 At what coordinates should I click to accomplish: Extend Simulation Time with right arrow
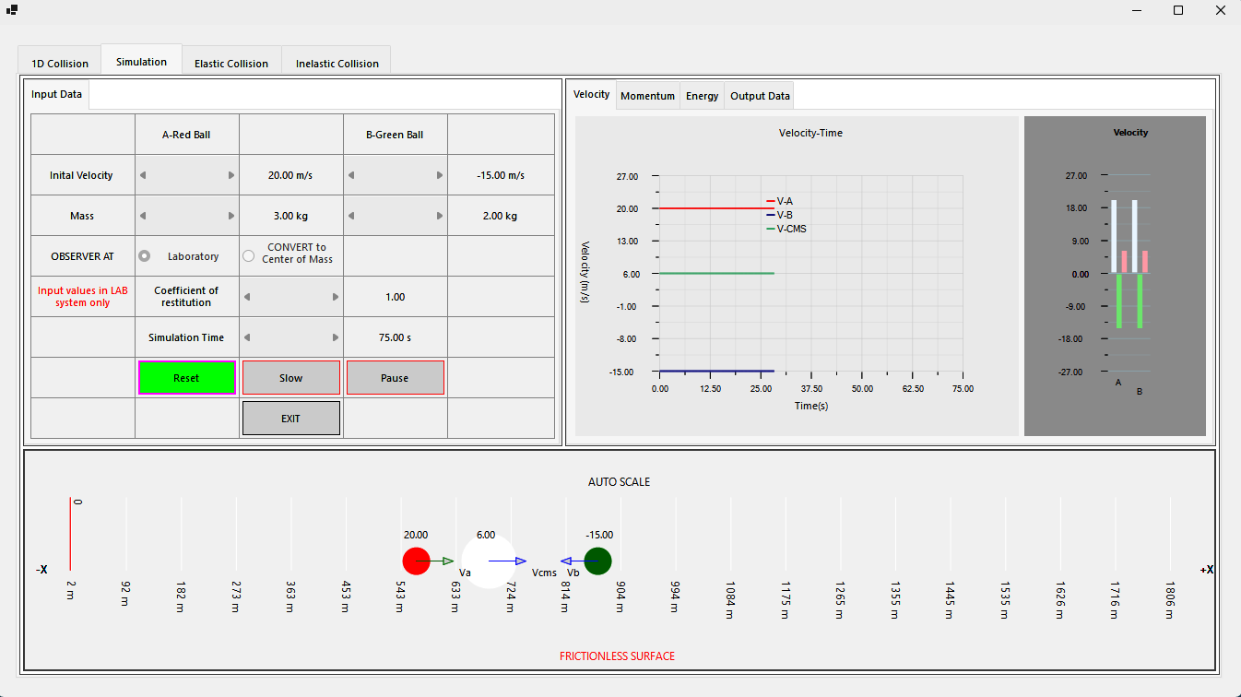[336, 337]
